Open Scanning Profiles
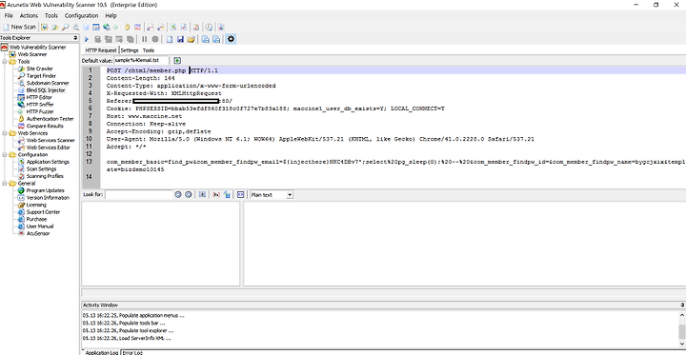Image resolution: width=686 pixels, height=355 pixels. [45, 176]
